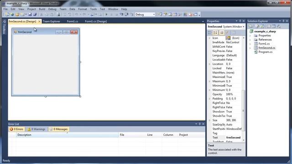Viewport: 292px width, 164px height.
Task: Click the Description column header in Error List
Action: (67, 135)
